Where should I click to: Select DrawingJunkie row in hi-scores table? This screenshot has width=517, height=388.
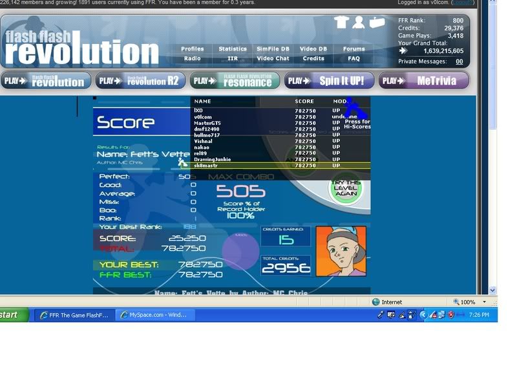pyautogui.click(x=280, y=159)
